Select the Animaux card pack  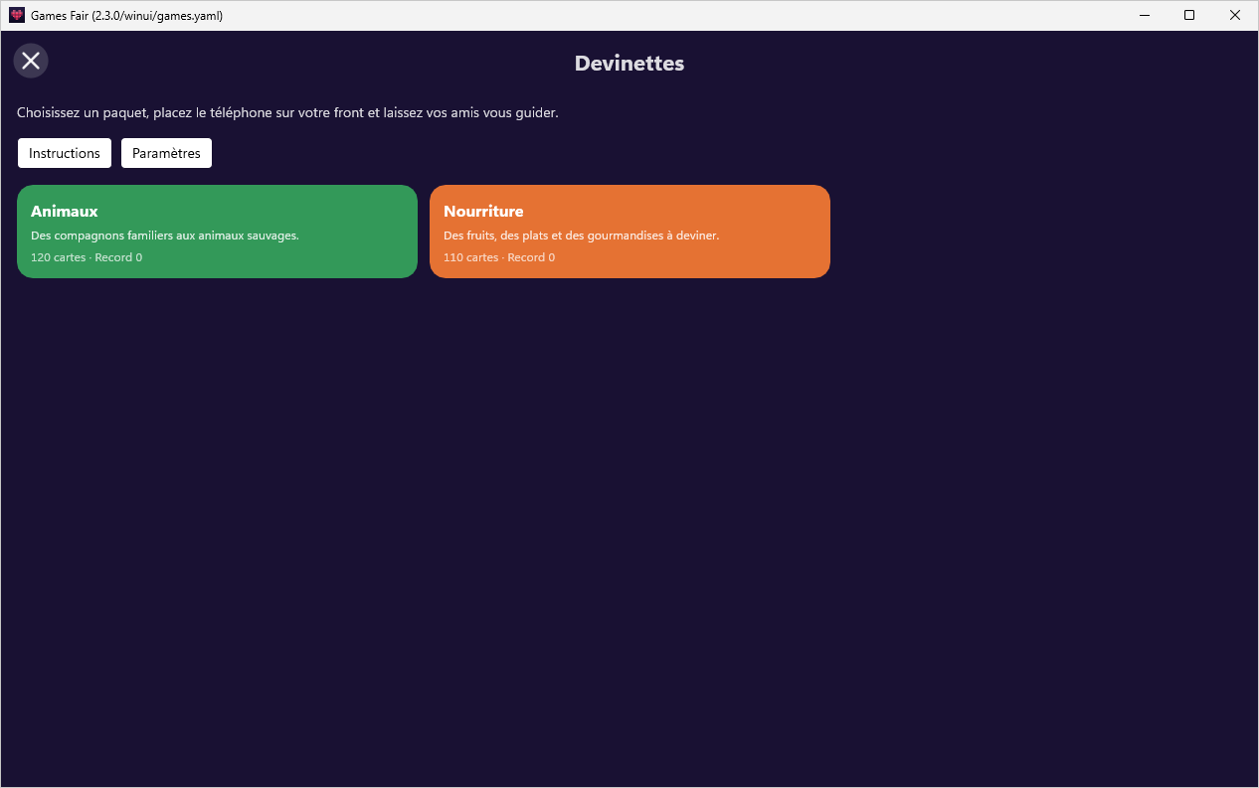click(x=217, y=232)
